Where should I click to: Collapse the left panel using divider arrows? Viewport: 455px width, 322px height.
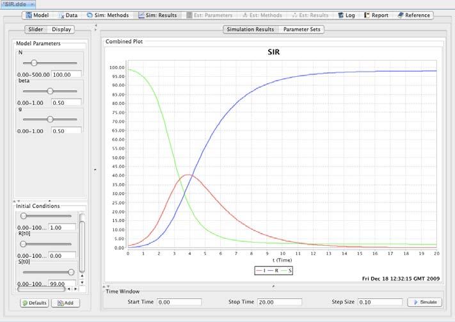[95, 27]
